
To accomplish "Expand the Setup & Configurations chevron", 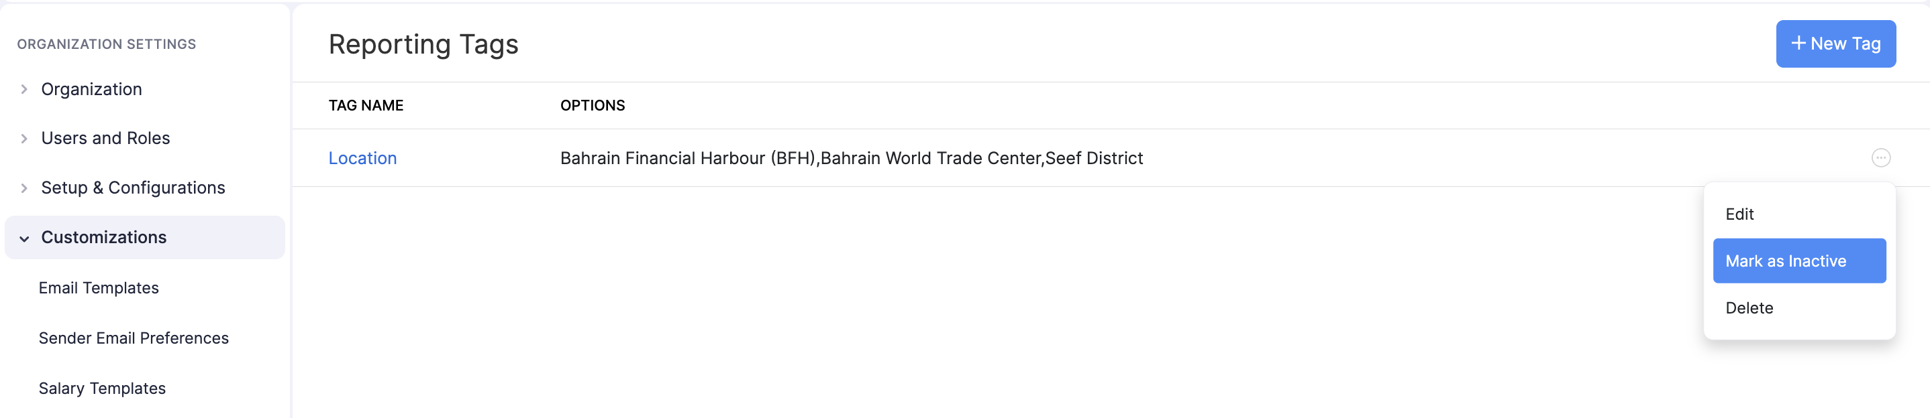I will tap(24, 188).
